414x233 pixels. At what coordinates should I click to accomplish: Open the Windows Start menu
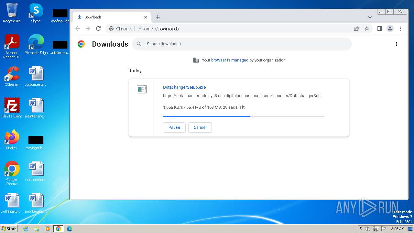coord(9,229)
